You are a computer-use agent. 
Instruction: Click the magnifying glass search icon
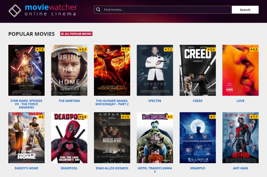[98, 10]
